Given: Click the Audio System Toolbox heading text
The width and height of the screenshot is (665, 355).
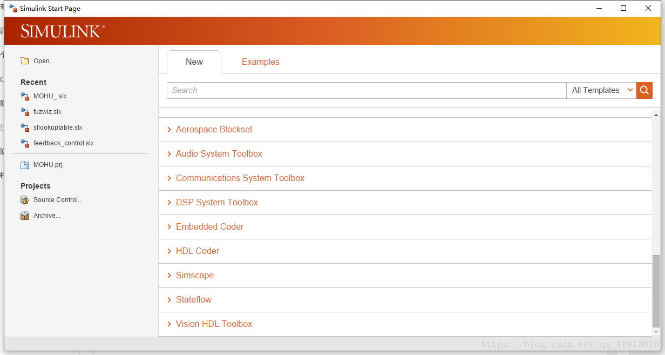Looking at the screenshot, I should pyautogui.click(x=219, y=154).
